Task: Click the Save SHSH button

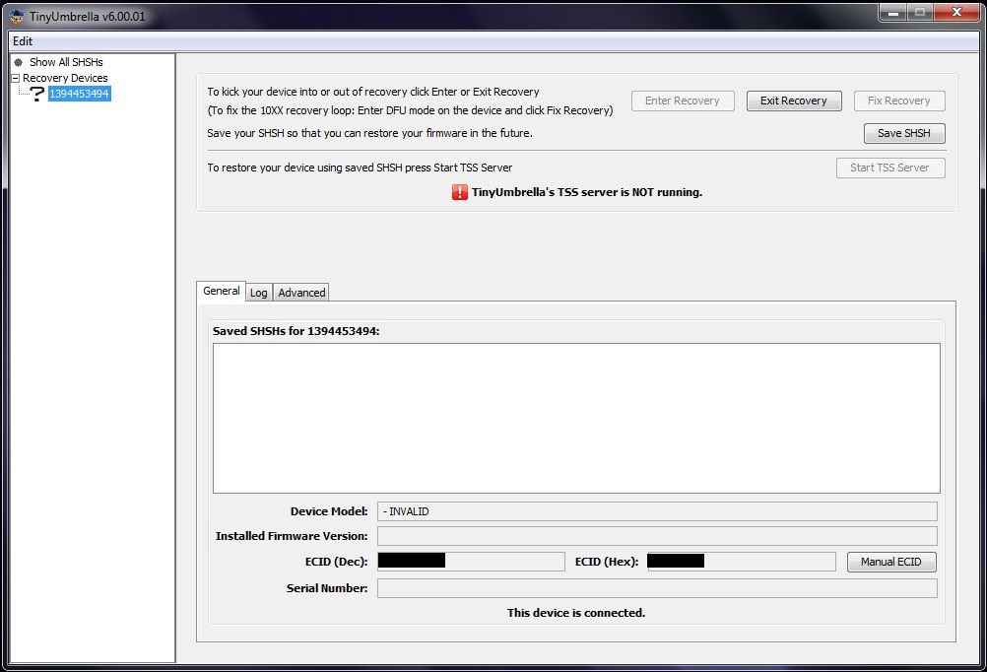Action: pos(904,134)
